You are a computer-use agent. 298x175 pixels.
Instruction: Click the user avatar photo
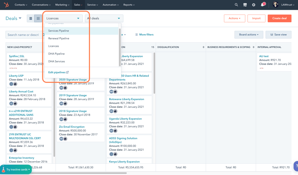tap(275, 5)
